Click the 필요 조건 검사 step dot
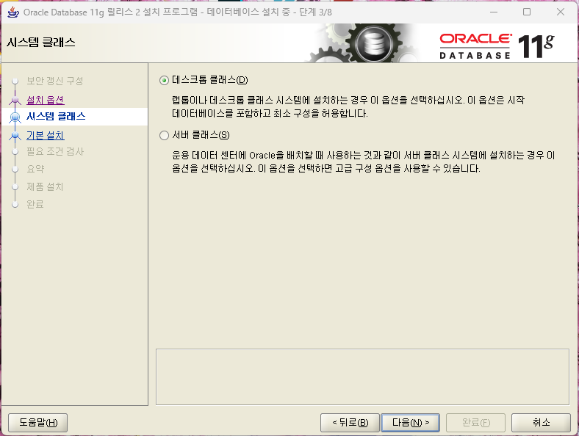 pyautogui.click(x=15, y=152)
